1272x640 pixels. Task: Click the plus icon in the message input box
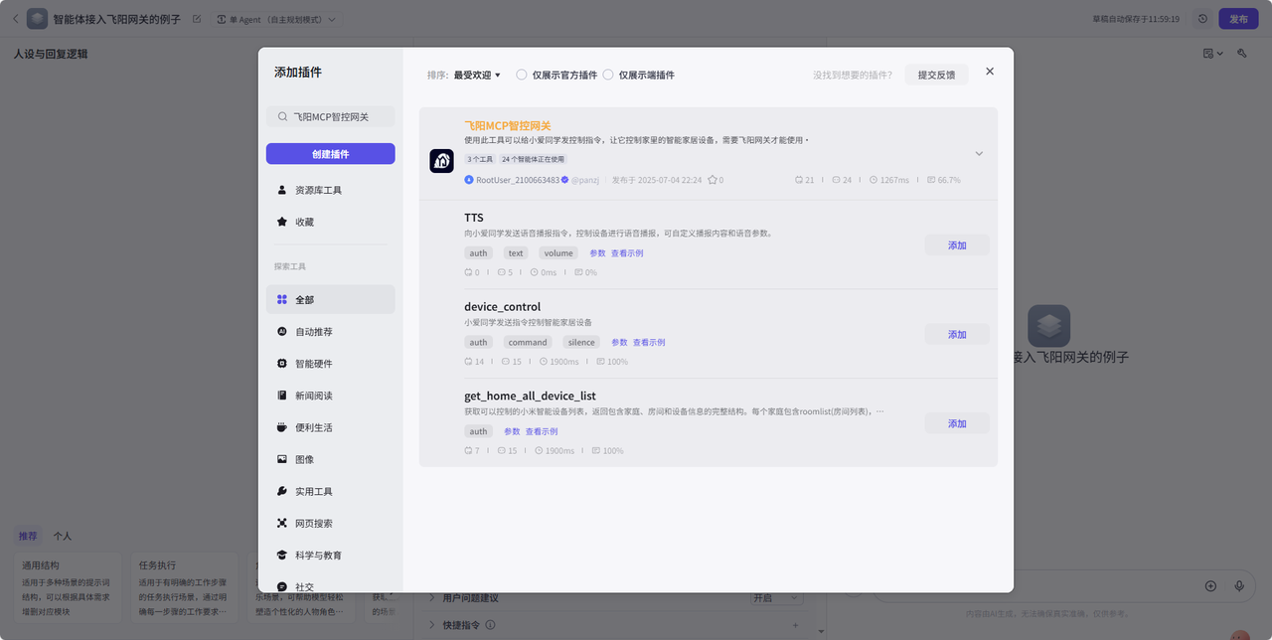tap(1210, 585)
